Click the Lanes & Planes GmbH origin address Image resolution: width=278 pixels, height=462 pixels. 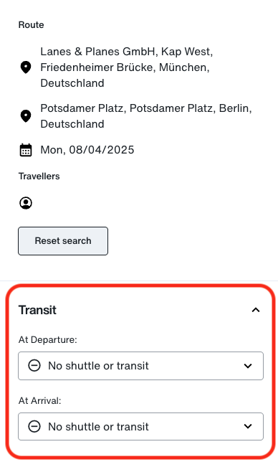tap(127, 67)
